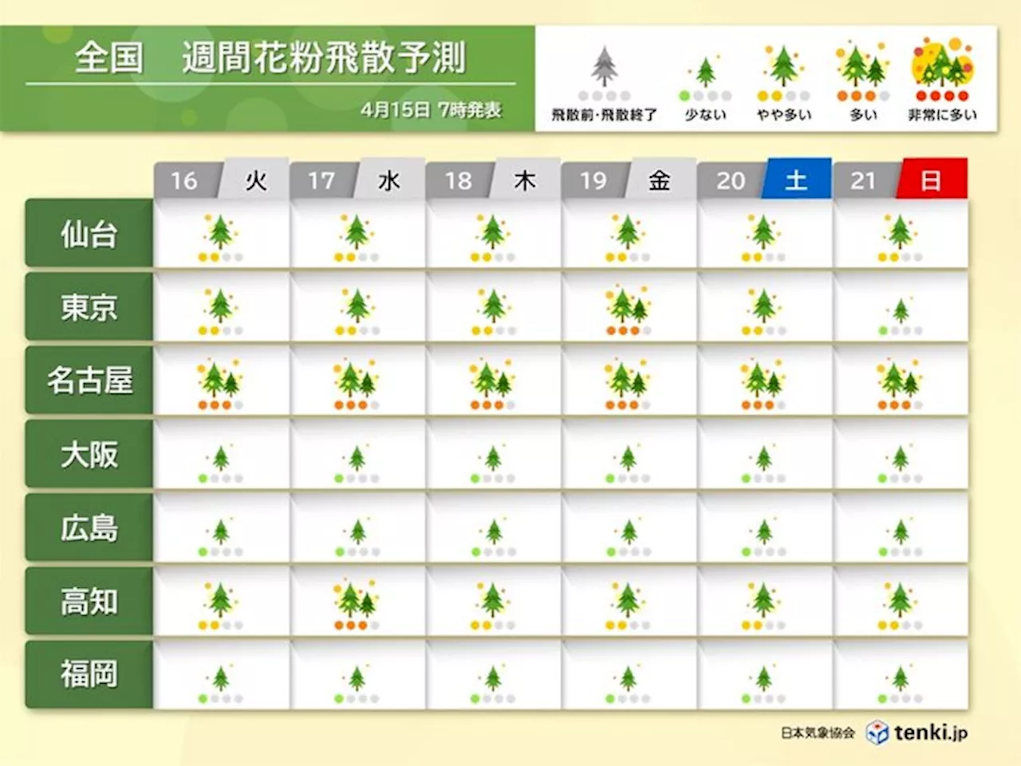Select Hiroshima's pollen icon for Saturday 20

pos(764,537)
